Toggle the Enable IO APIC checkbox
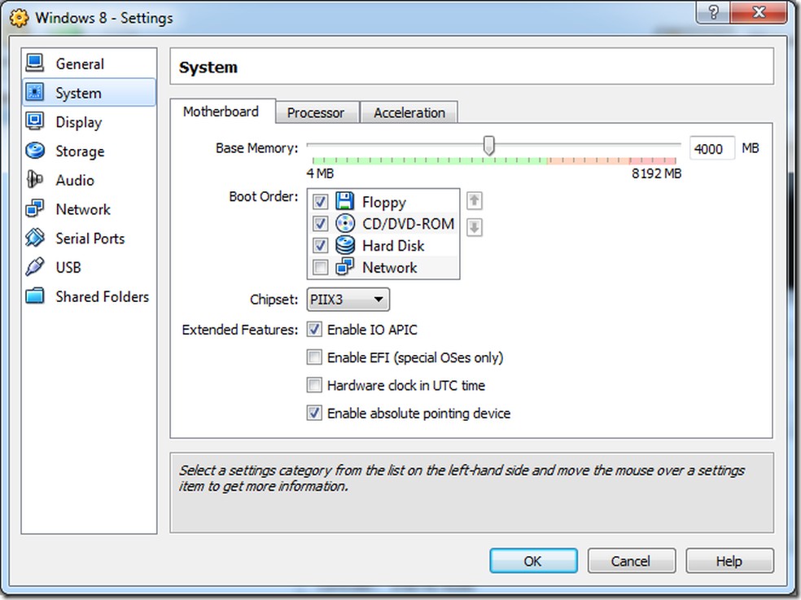 pos(314,330)
